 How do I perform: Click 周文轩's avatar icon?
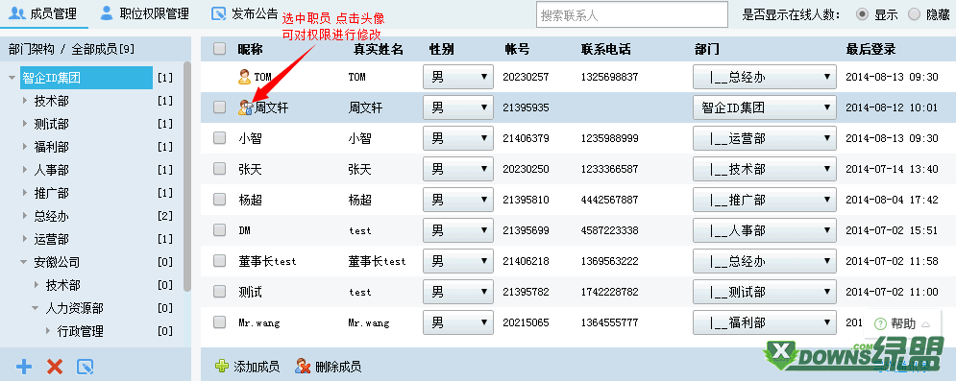click(x=245, y=107)
